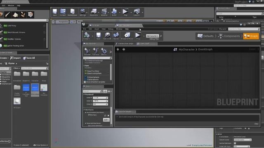Open Window menu in main editor
Screen dimensions: 264x148
point(11,5)
